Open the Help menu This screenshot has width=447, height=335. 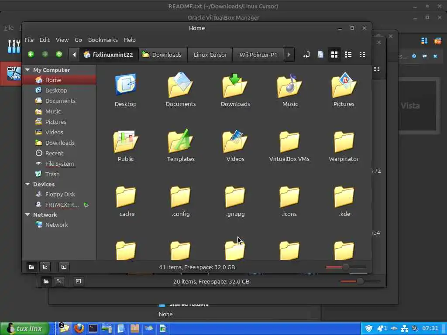pyautogui.click(x=130, y=40)
